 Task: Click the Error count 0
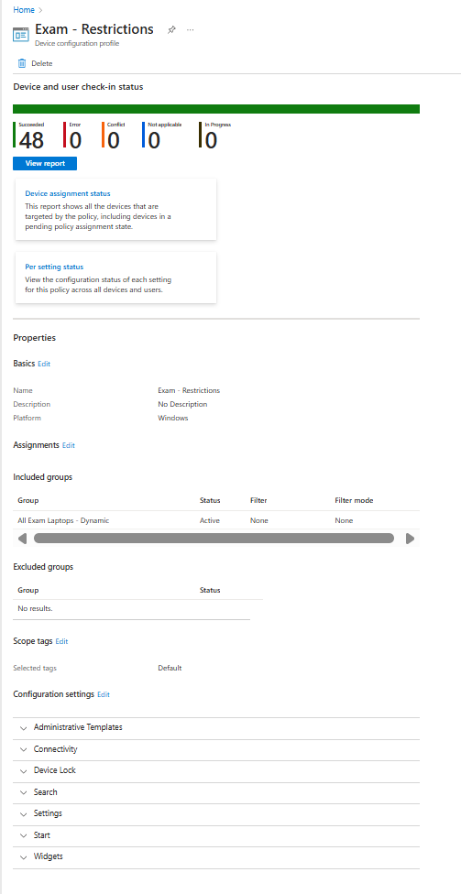click(75, 139)
